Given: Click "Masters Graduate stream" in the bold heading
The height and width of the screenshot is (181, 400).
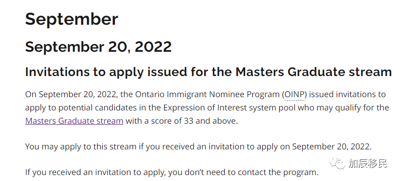Looking at the screenshot, I should pyautogui.click(x=314, y=72).
